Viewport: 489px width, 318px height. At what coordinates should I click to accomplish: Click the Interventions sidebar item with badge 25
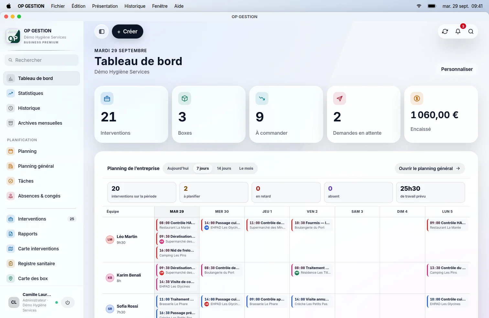click(41, 219)
